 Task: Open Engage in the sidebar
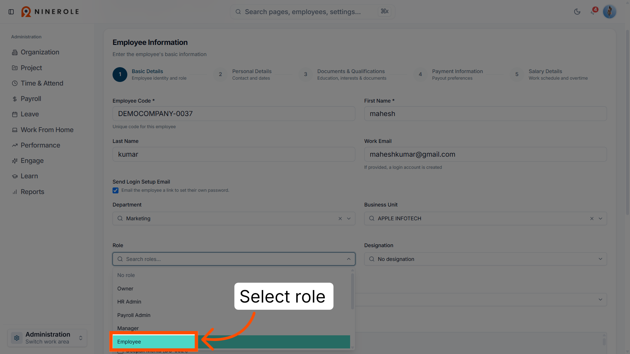click(x=32, y=161)
